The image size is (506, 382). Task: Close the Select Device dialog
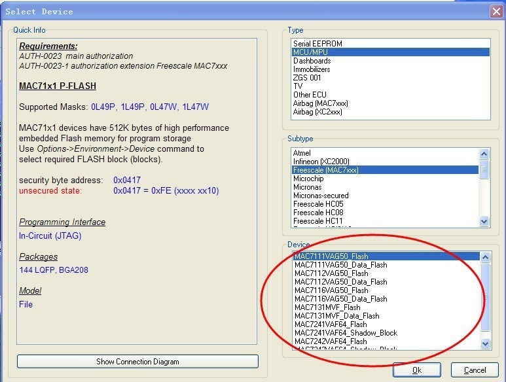496,12
